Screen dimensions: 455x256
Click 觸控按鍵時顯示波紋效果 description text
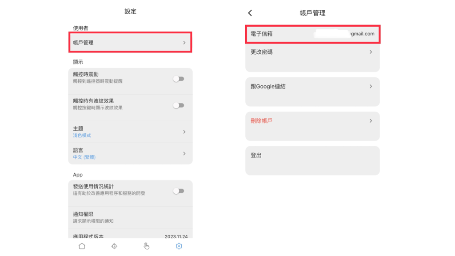98,108
